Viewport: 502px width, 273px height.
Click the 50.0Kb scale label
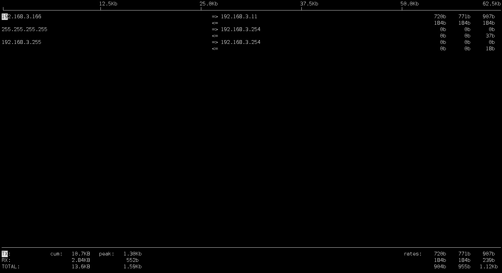409,4
